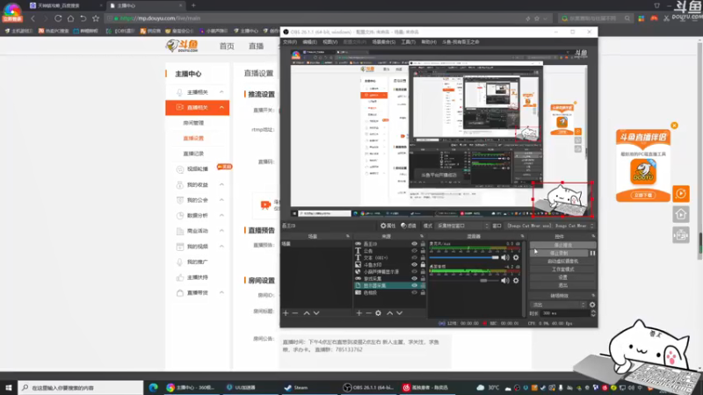The height and width of the screenshot is (395, 703).
Task: Click the 启动虚拟摄像机 button
Action: pos(562,261)
